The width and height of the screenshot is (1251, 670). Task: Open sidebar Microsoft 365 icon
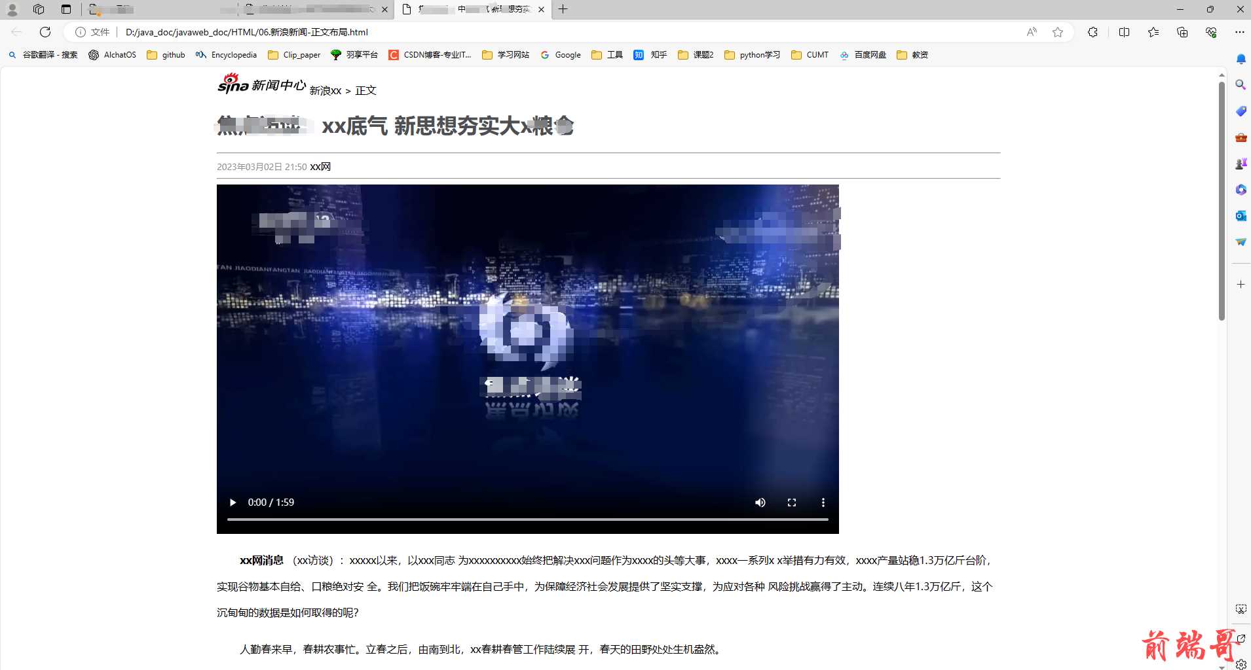[x=1241, y=190]
